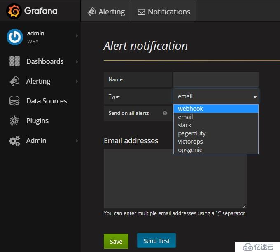This screenshot has height=252, width=280.
Task: Click the Dashboards grid icon in sidebar
Action: (x=14, y=61)
